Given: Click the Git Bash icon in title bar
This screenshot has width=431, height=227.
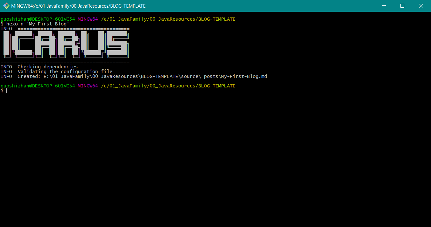Looking at the screenshot, I should [6, 6].
